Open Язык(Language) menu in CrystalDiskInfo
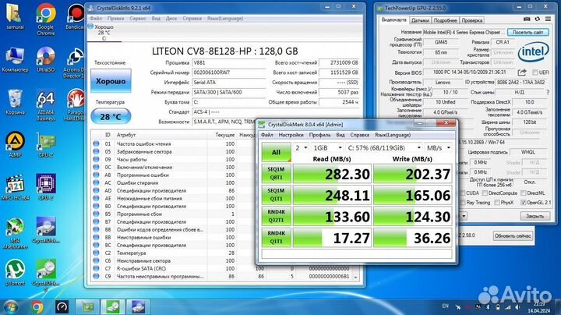The width and height of the screenshot is (561, 315). (225, 18)
